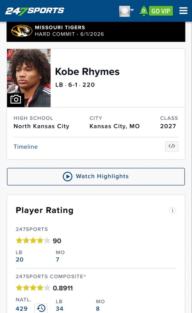192x313 pixels.
Task: Click the Player Rating info icon
Action: point(173,210)
